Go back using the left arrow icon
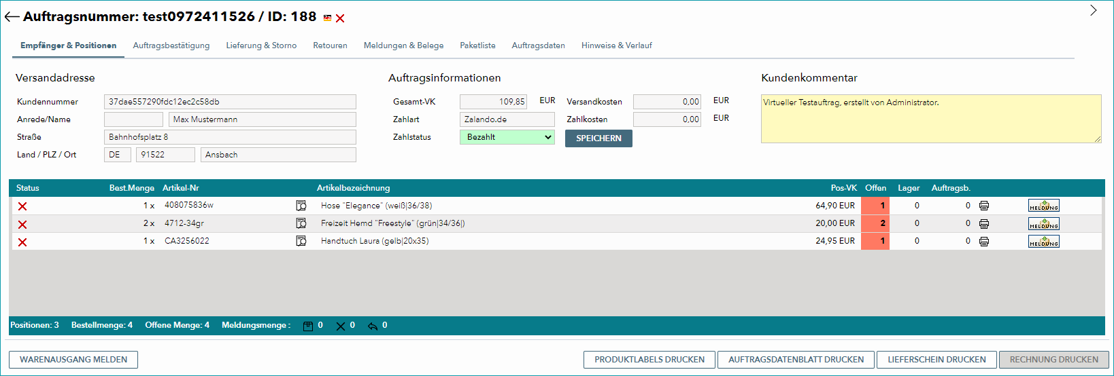Screen dimensions: 1114x376 (12, 18)
